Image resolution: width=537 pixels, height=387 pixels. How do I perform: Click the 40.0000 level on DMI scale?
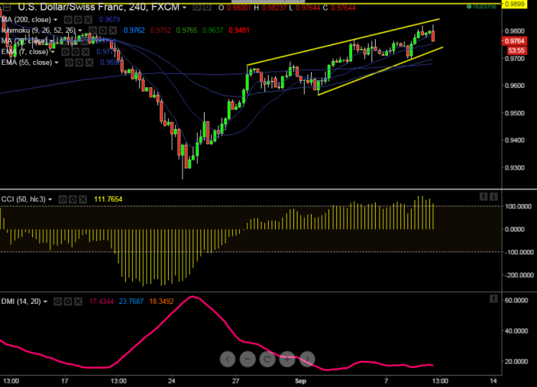coord(516,331)
